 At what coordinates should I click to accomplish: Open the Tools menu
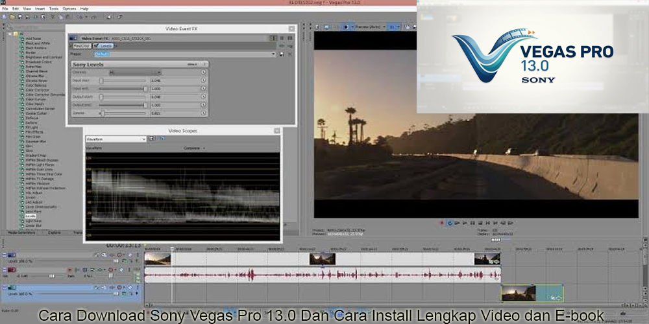click(54, 8)
